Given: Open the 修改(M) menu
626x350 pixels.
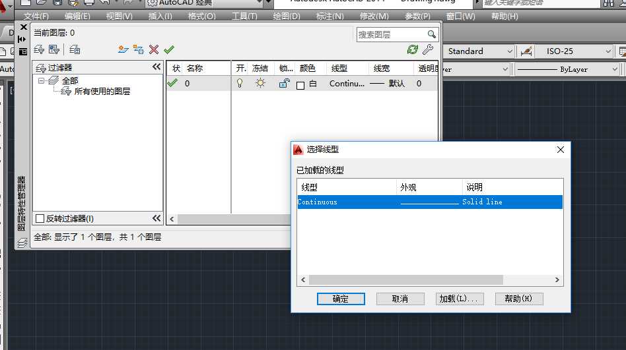Looking at the screenshot, I should click(374, 16).
